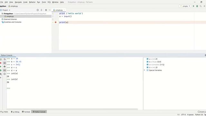206x116 pixels.
Task: Open the Window menu
Action: click(55, 2)
